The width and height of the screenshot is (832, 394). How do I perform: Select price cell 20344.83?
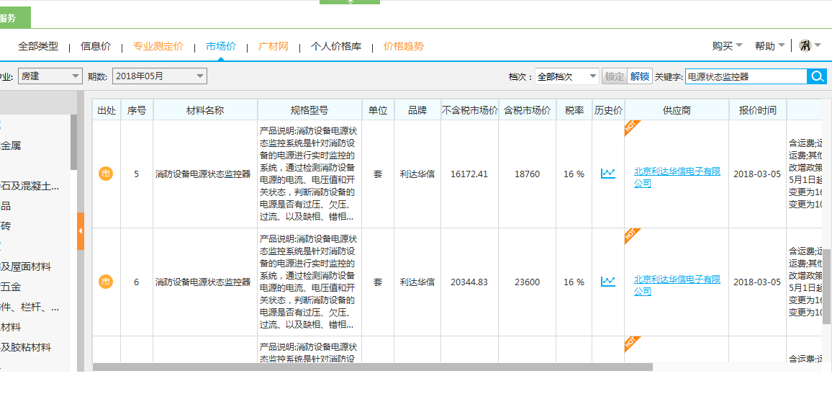click(469, 282)
